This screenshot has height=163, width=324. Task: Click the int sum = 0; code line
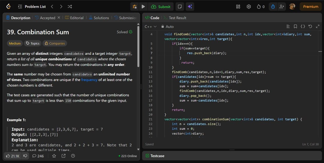tap(183, 129)
